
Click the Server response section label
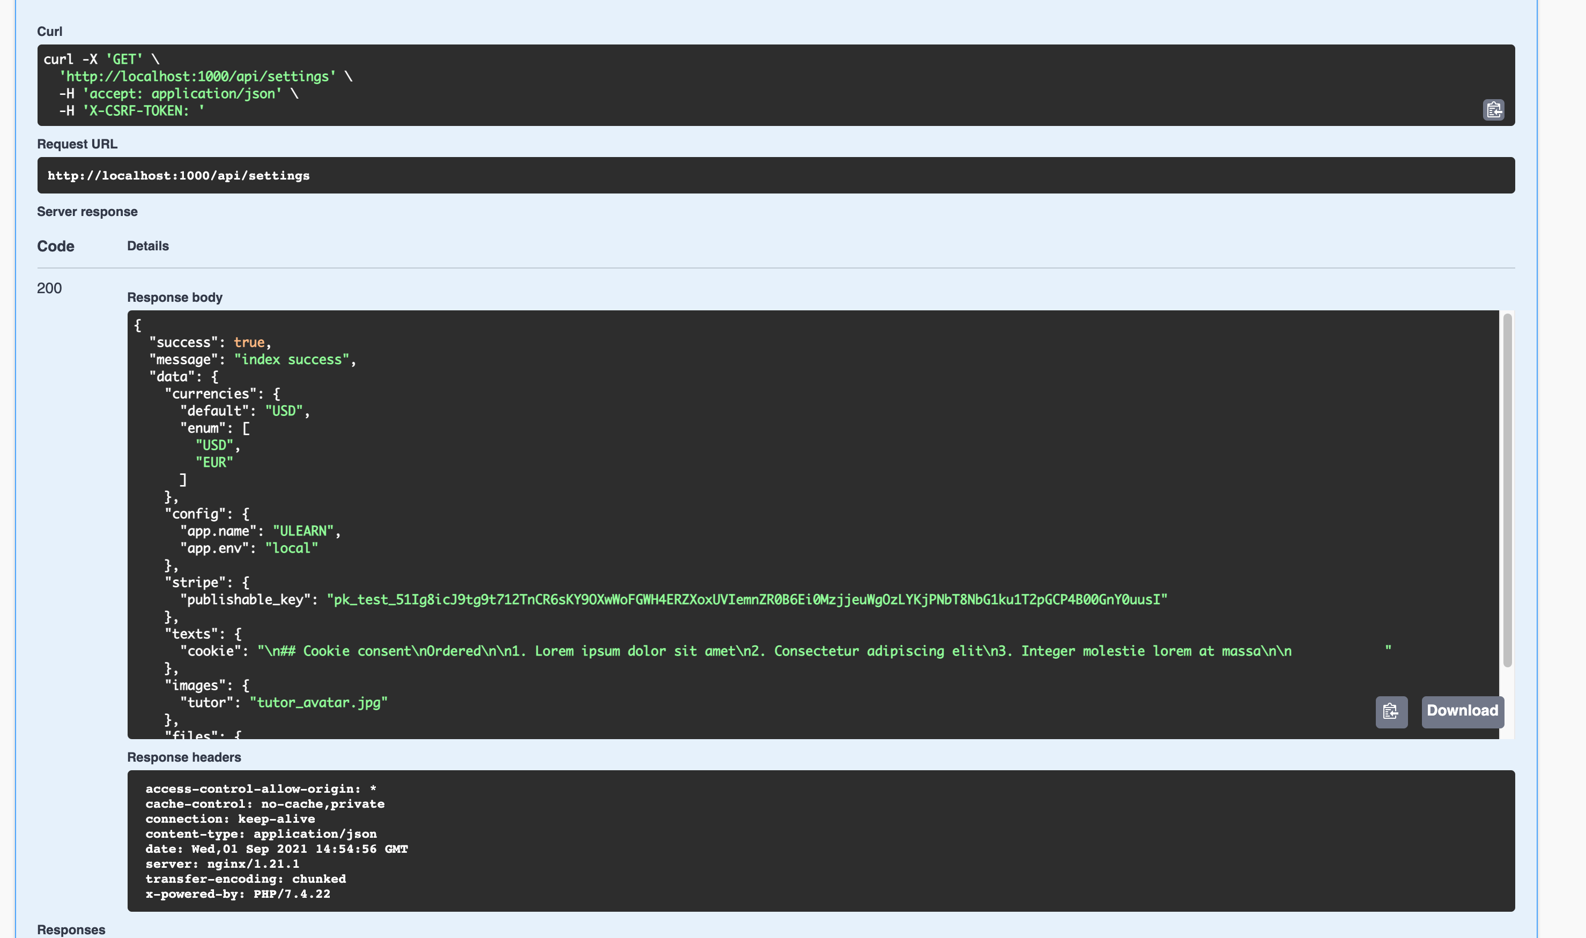[87, 211]
